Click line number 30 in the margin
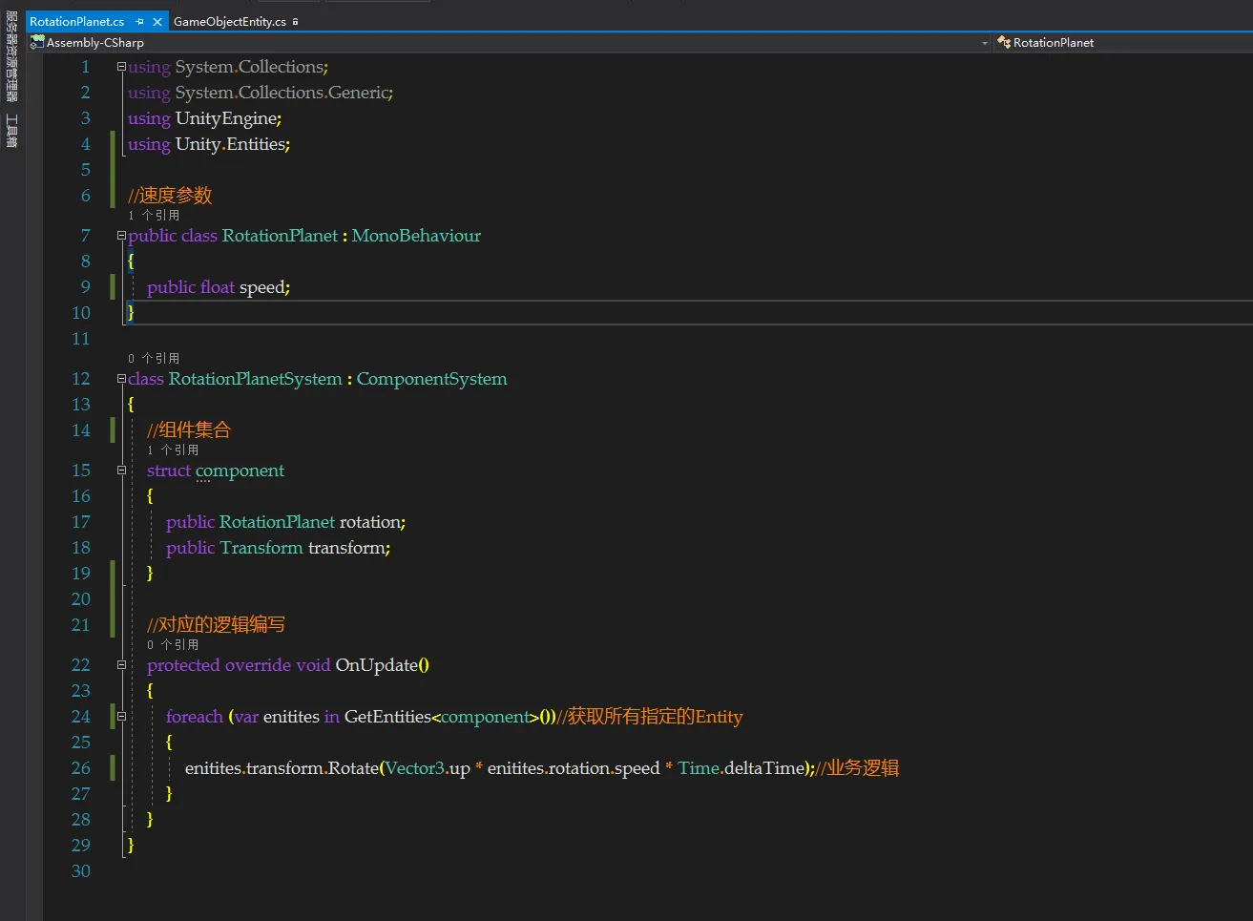Image resolution: width=1253 pixels, height=921 pixels. tap(81, 871)
